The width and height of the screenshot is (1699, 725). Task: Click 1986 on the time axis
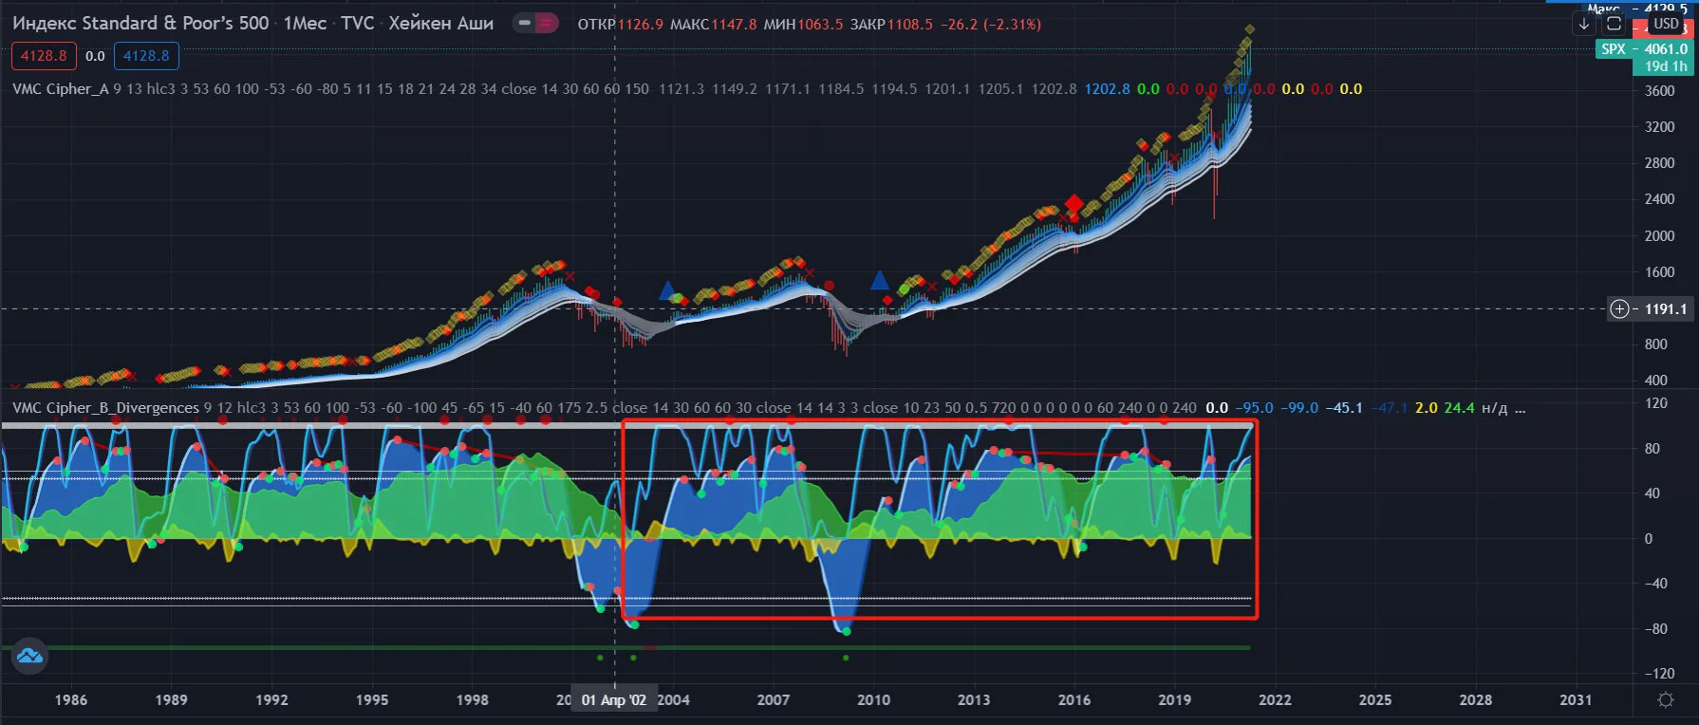[71, 700]
